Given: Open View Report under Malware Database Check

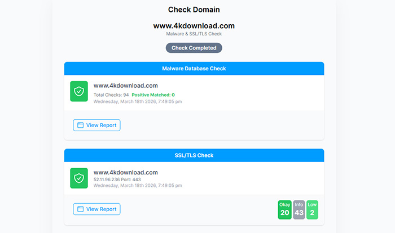Looking at the screenshot, I should tap(96, 125).
